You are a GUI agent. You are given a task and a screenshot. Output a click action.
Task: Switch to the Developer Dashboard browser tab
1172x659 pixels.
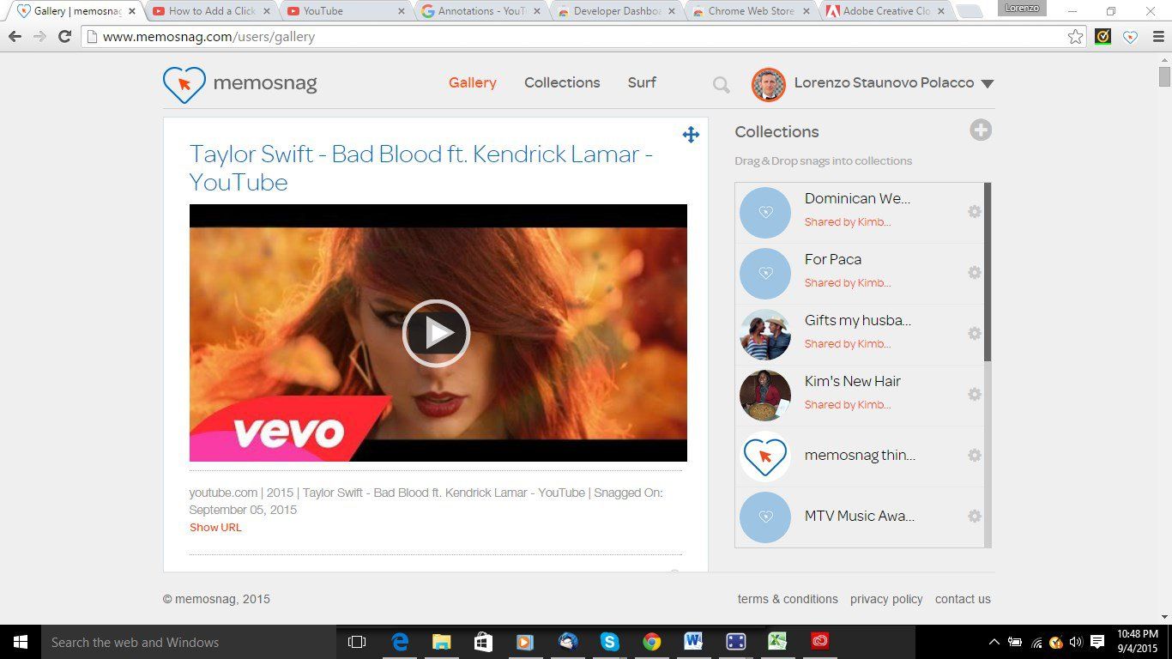[614, 11]
